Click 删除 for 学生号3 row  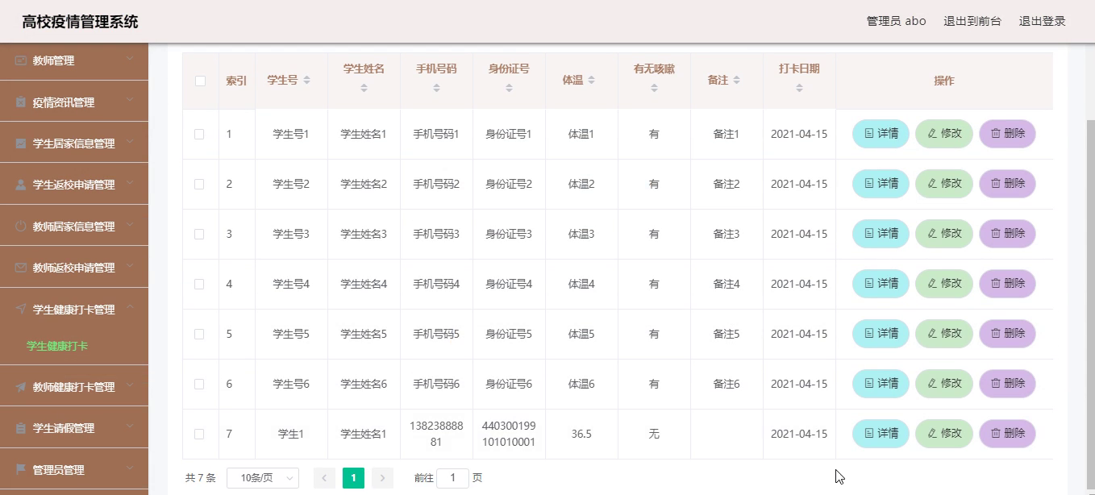point(1007,234)
